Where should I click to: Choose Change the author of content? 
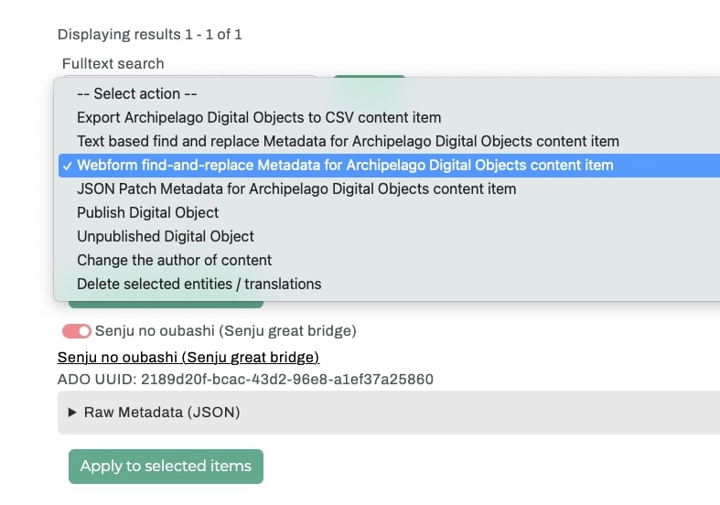(x=174, y=260)
